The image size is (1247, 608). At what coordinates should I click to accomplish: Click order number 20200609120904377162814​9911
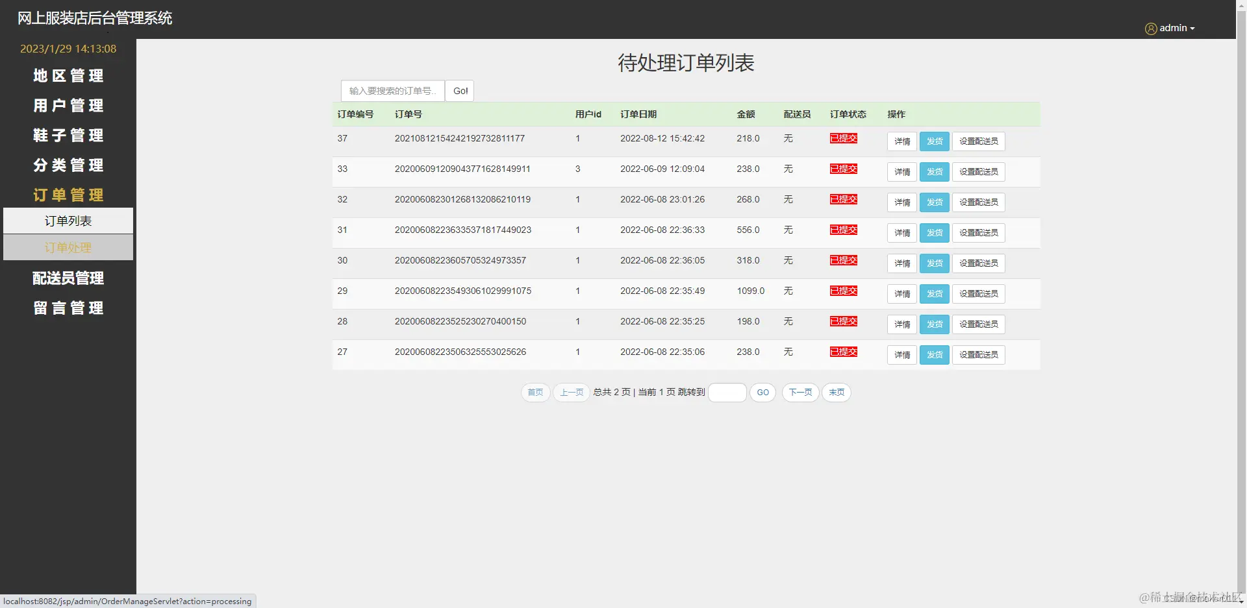click(x=462, y=169)
